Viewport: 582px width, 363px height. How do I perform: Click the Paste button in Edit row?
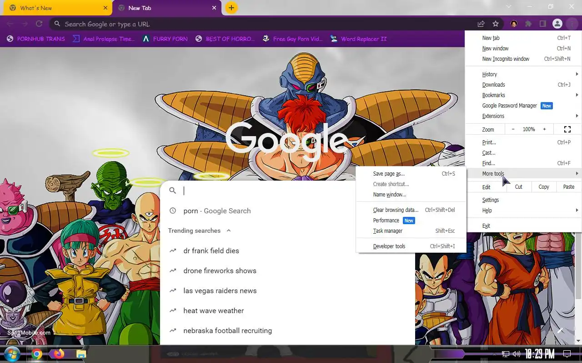click(569, 187)
